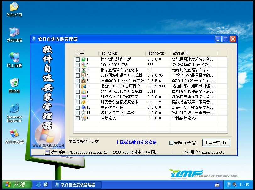This screenshot has width=255, height=190.
Task: Check the box for 酷我音乐盒官方安装版
Action: [x=78, y=102]
